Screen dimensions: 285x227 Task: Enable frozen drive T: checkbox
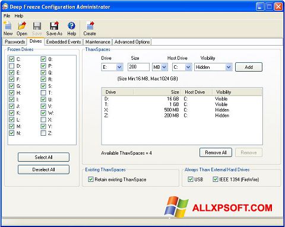43,92
